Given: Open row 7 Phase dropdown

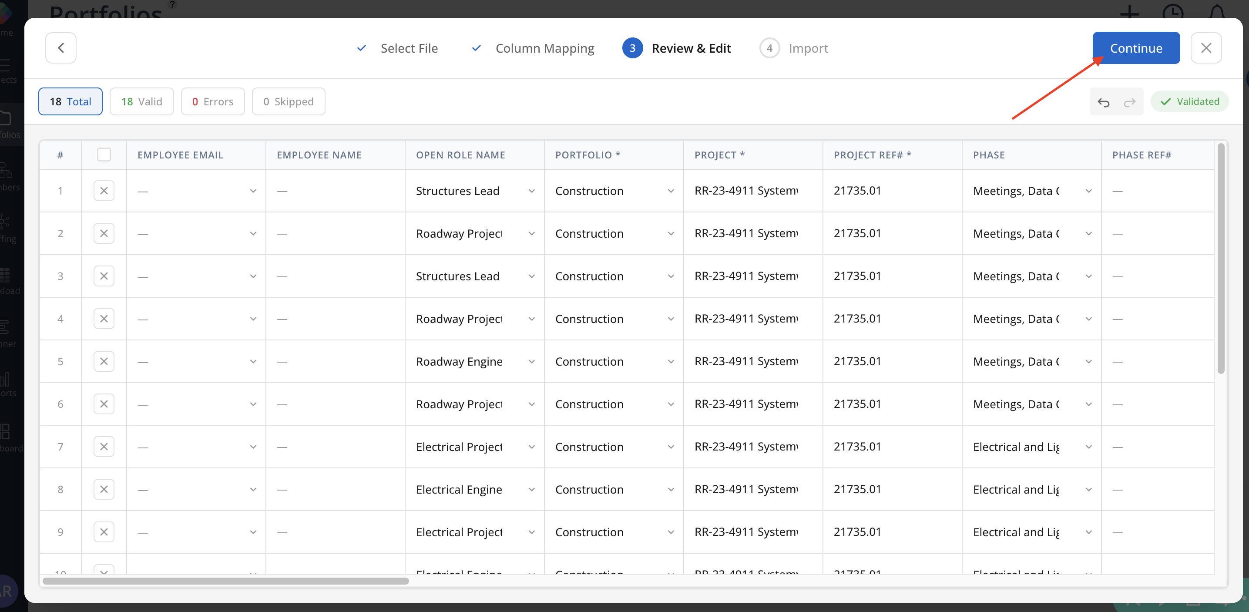Looking at the screenshot, I should [x=1088, y=447].
